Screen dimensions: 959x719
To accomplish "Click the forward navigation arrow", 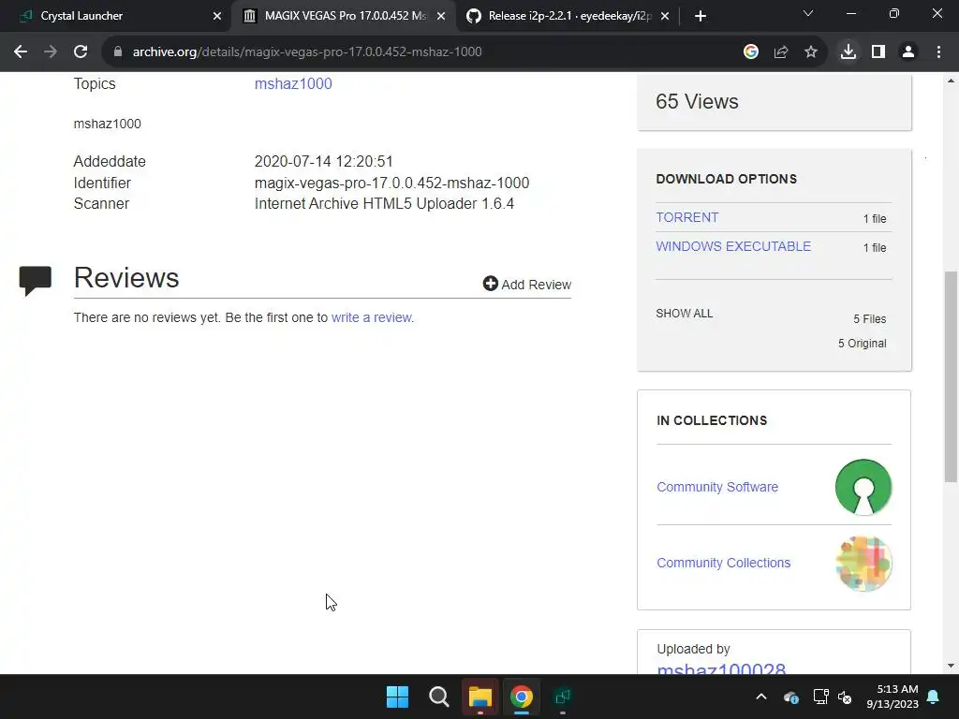I will [51, 52].
